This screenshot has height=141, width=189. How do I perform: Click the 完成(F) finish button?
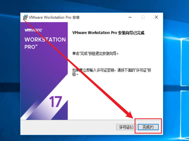pos(148,127)
